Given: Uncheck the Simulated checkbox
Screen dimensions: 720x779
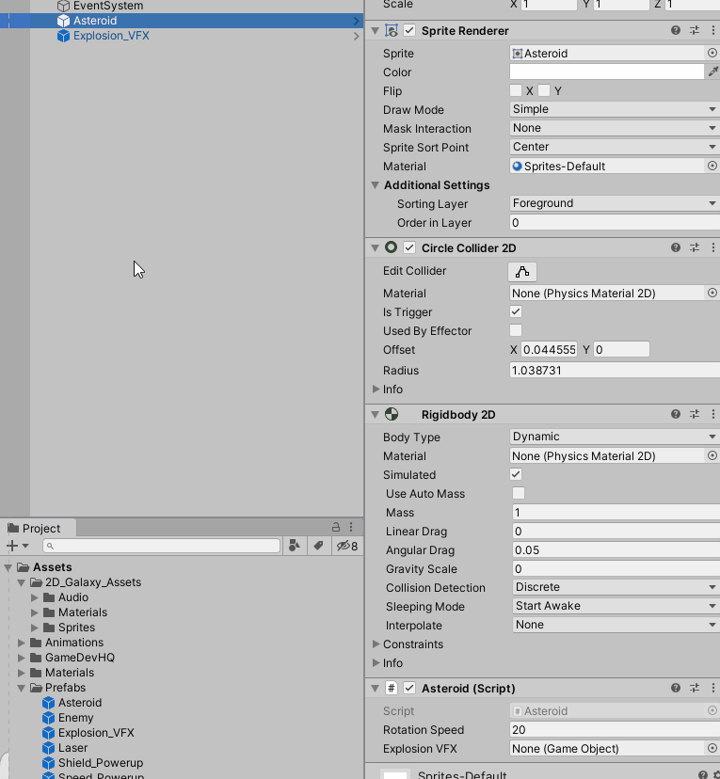Looking at the screenshot, I should (516, 474).
